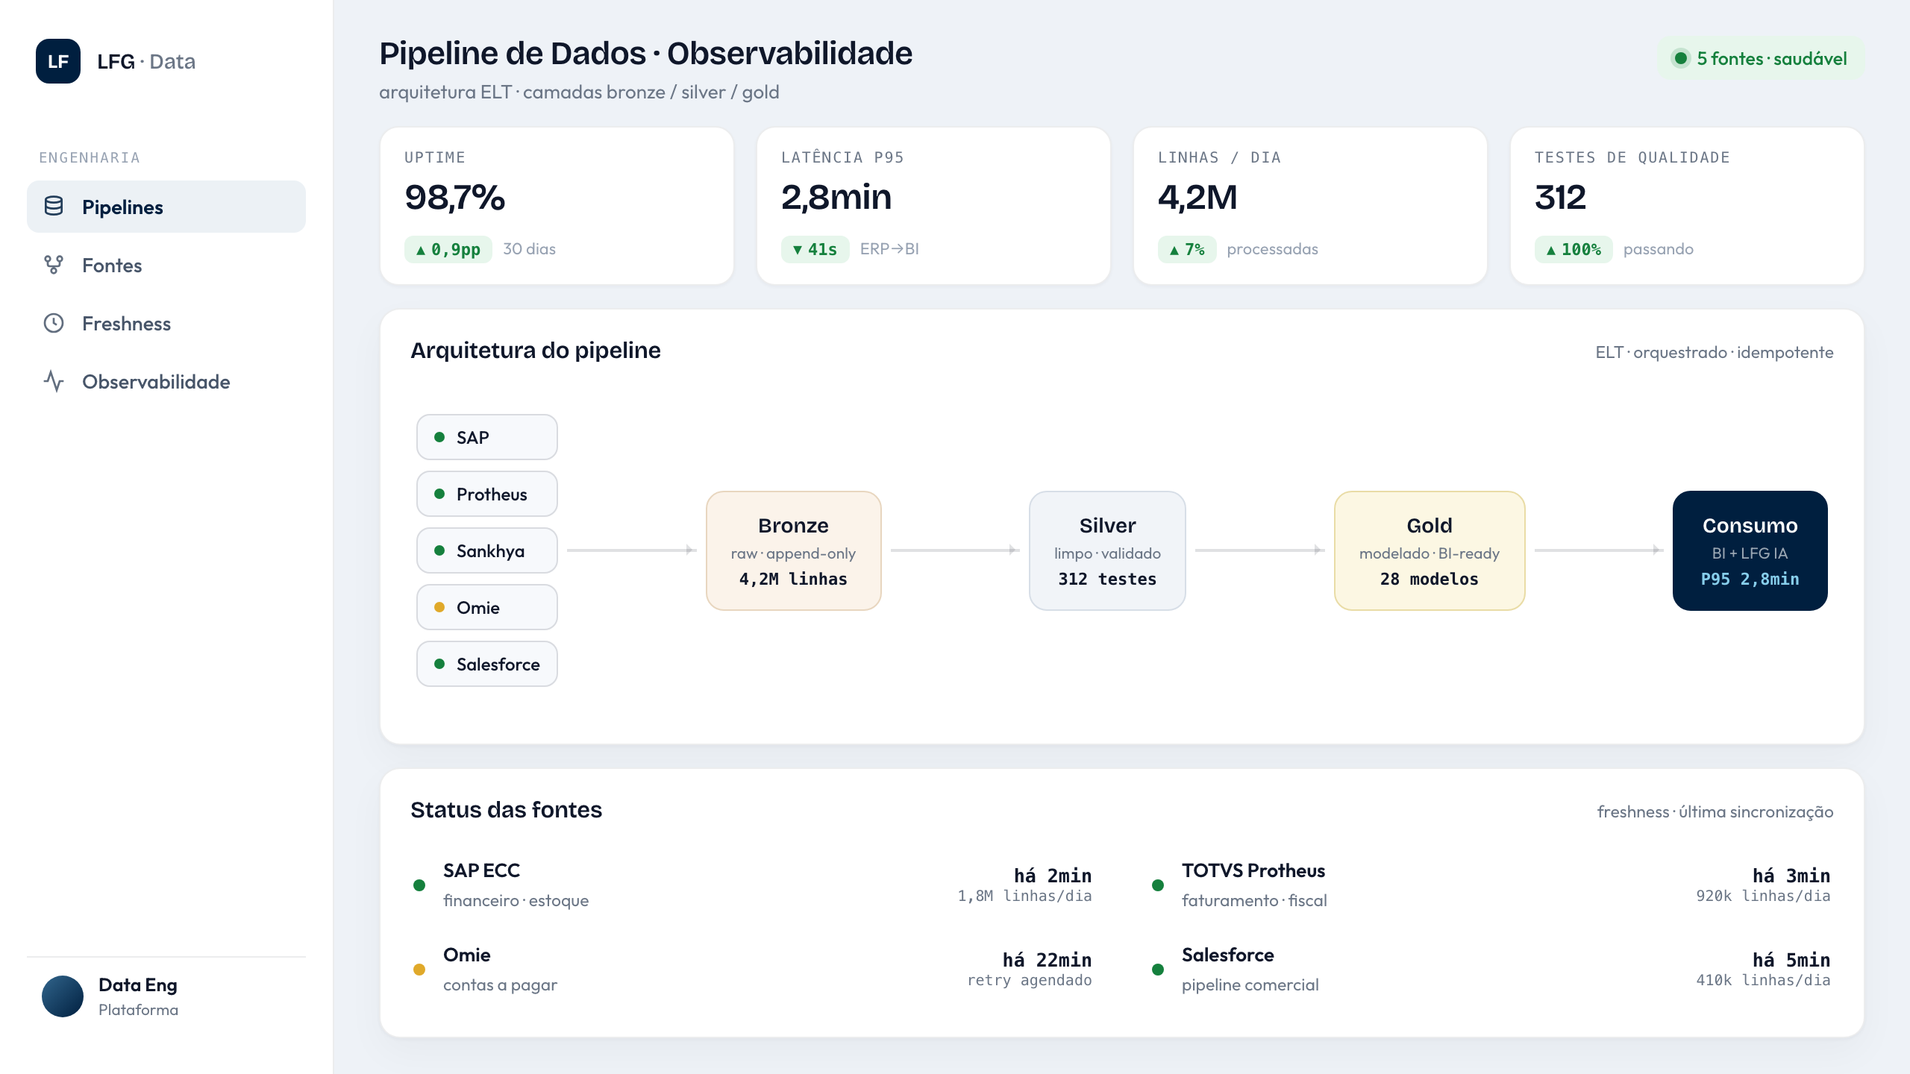Select the Omie source chip

[x=487, y=607]
